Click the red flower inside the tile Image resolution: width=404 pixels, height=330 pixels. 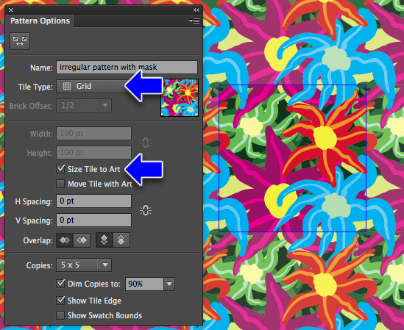click(325, 139)
